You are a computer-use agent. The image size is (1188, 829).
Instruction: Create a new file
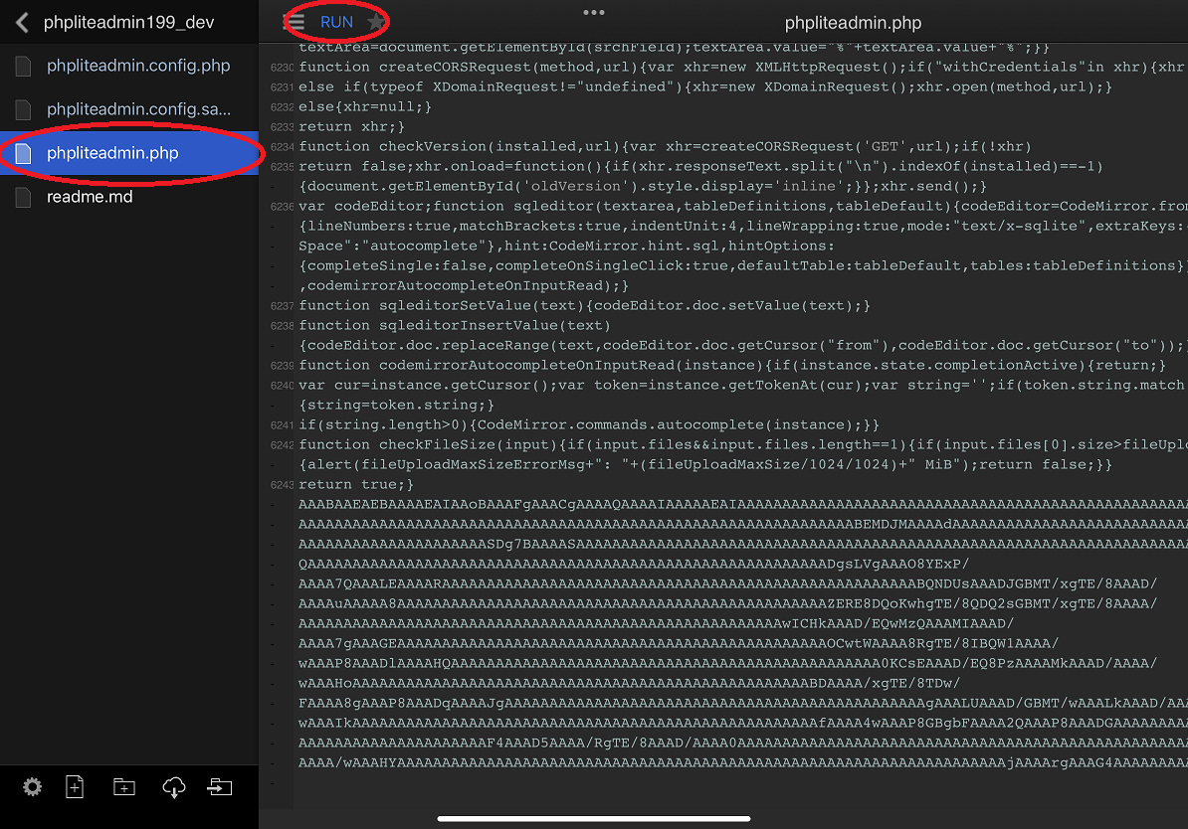75,787
